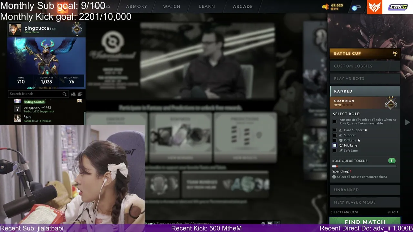413x232 pixels.
Task: Click the Match MVPs 76 stat
Action: pyautogui.click(x=72, y=80)
